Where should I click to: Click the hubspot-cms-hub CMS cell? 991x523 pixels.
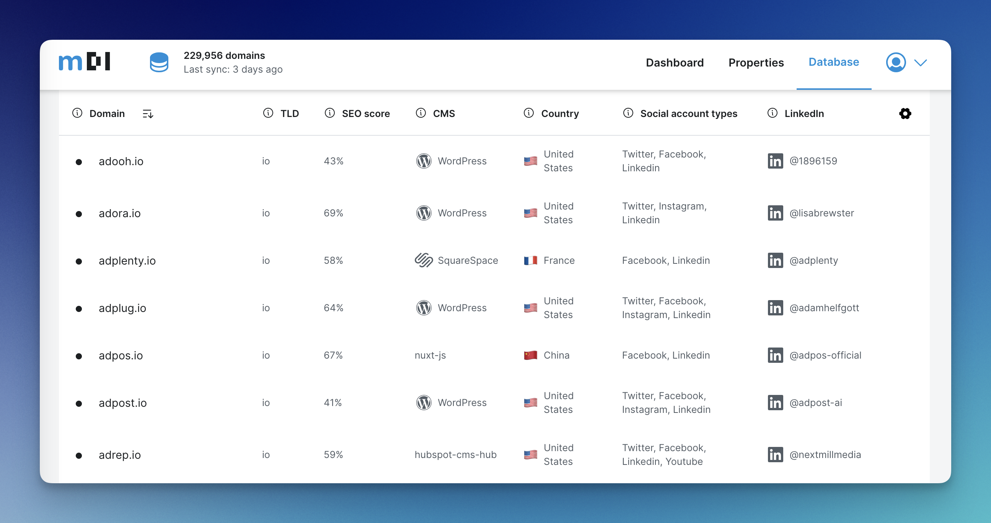pos(455,455)
